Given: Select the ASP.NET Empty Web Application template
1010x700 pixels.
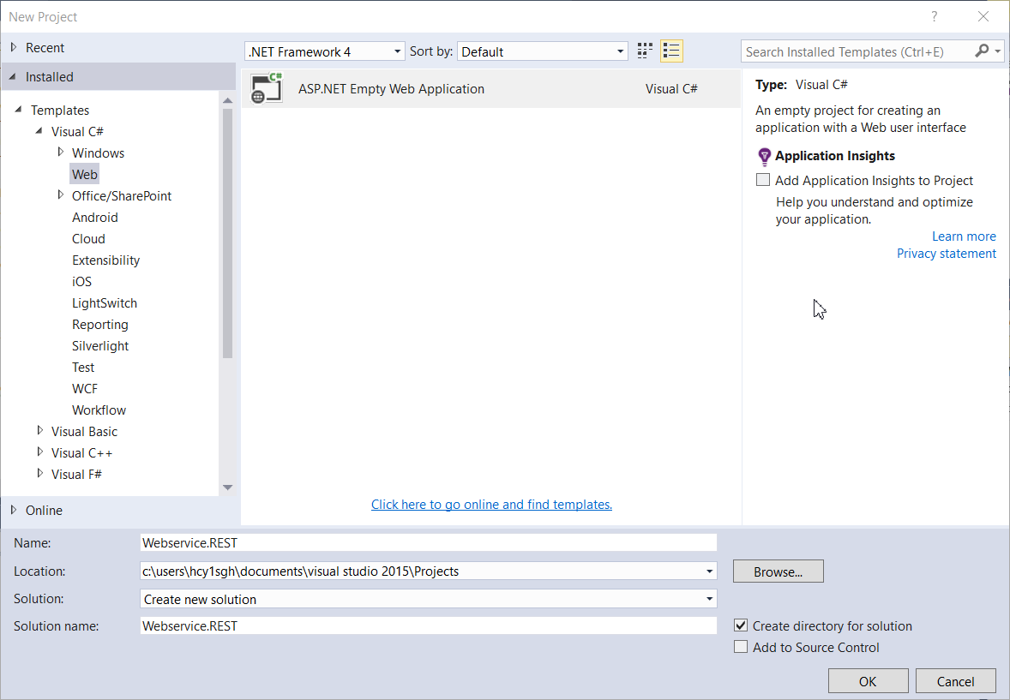Looking at the screenshot, I should coord(490,89).
